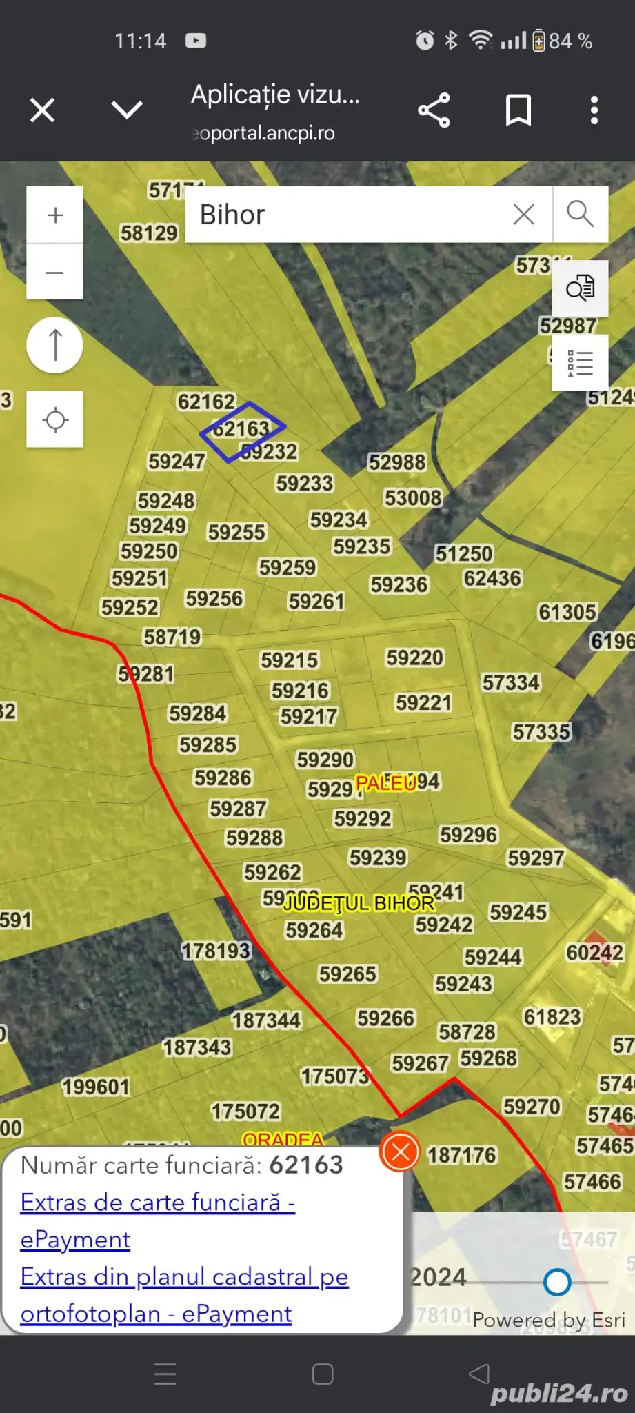Share the page via share icon

click(434, 110)
